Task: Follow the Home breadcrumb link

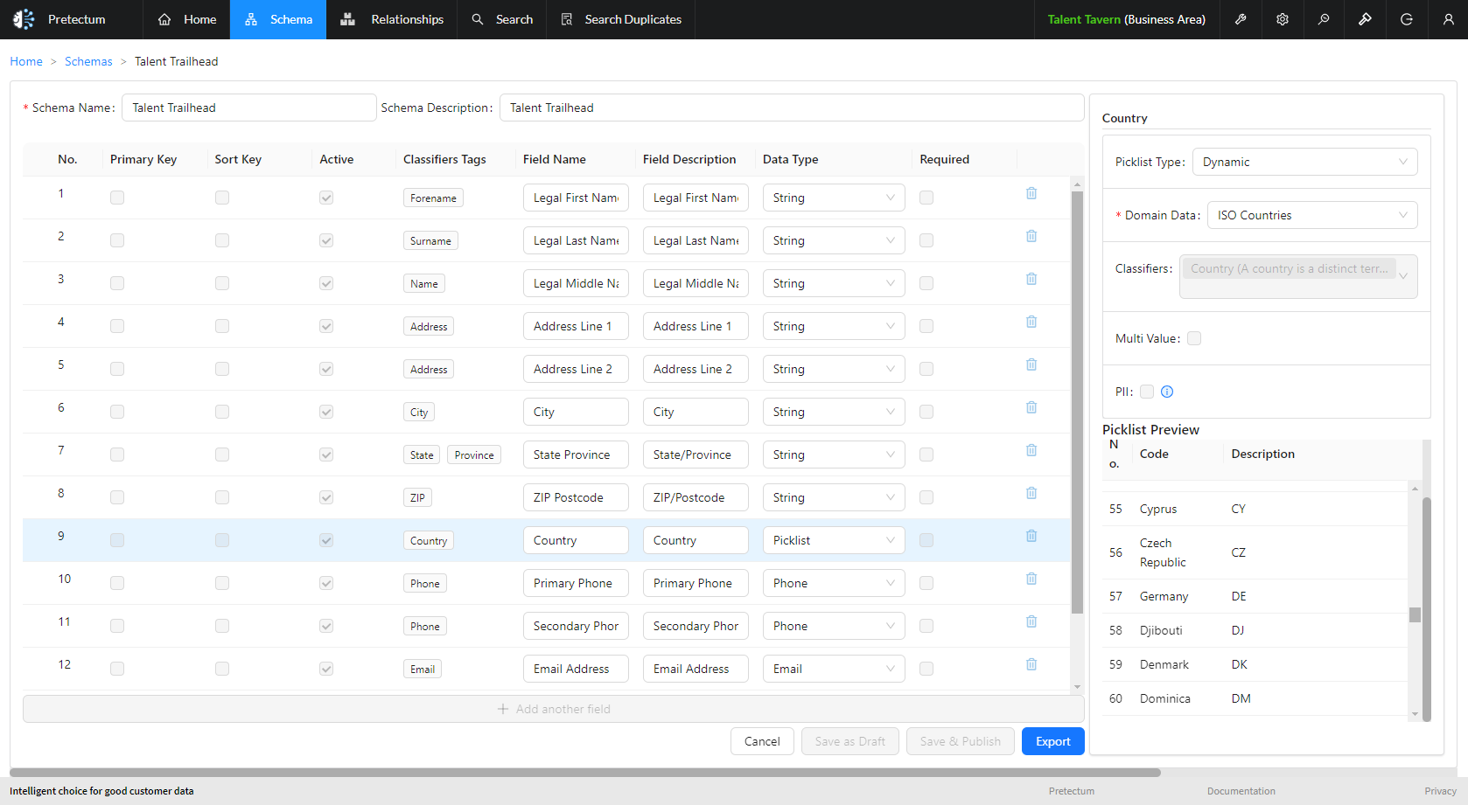Action: coord(26,61)
